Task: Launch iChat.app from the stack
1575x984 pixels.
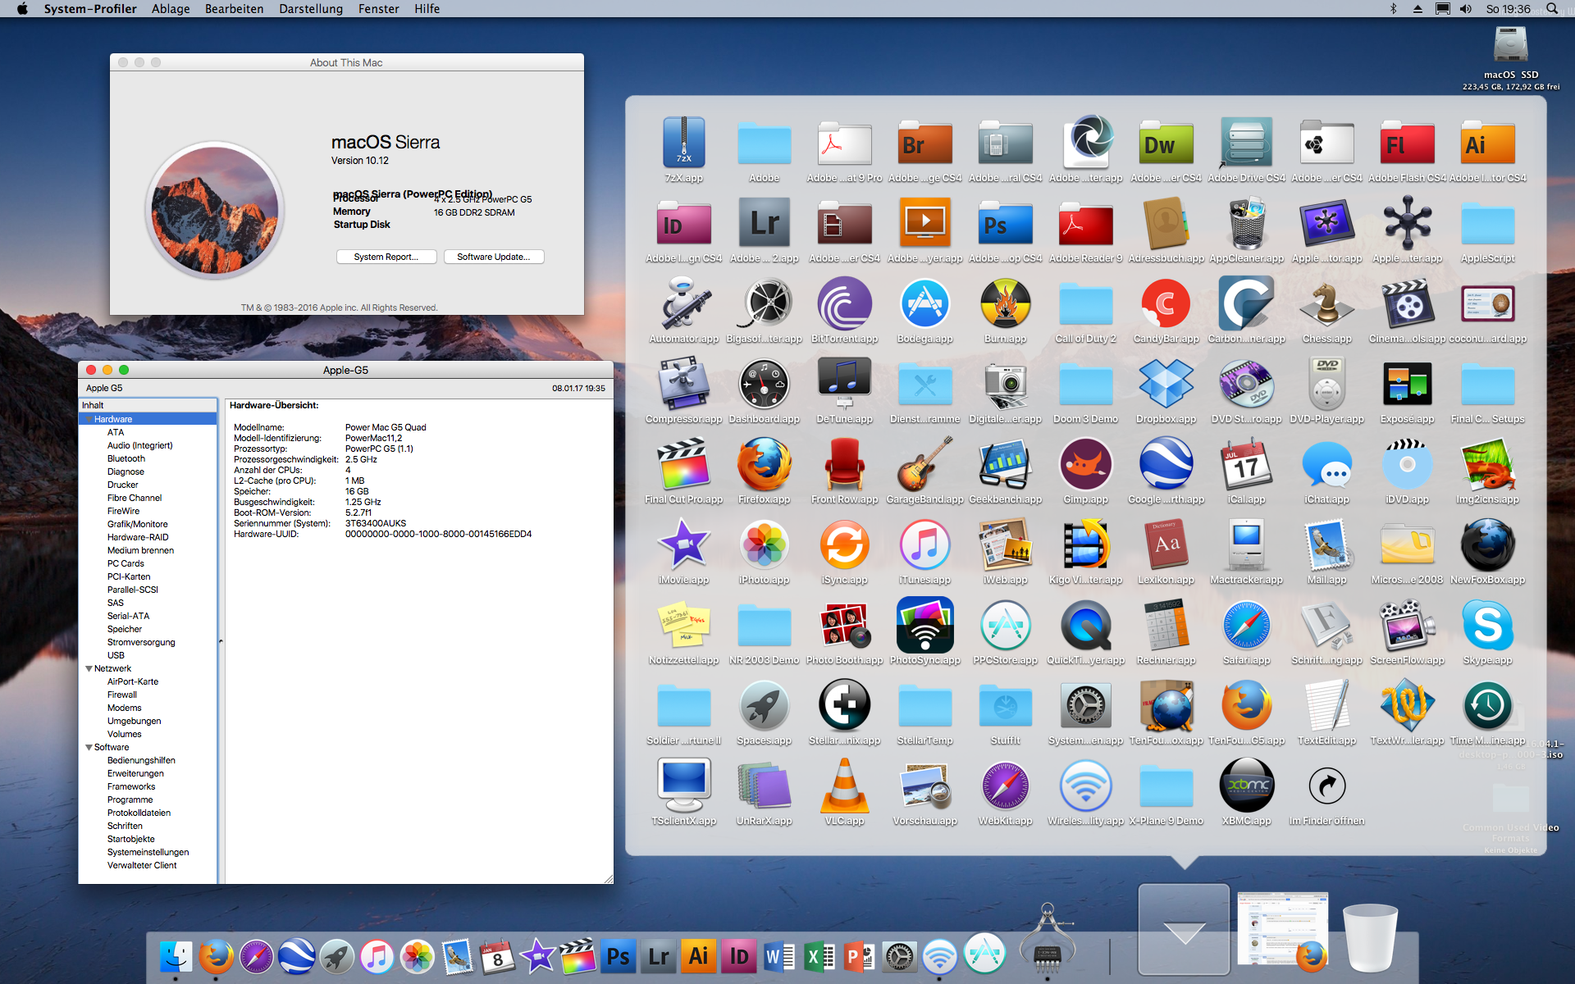Action: click(x=1326, y=464)
